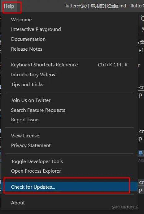Launch Open Process Explorer
Viewport: 144px width, 214px height.
coord(69,171)
